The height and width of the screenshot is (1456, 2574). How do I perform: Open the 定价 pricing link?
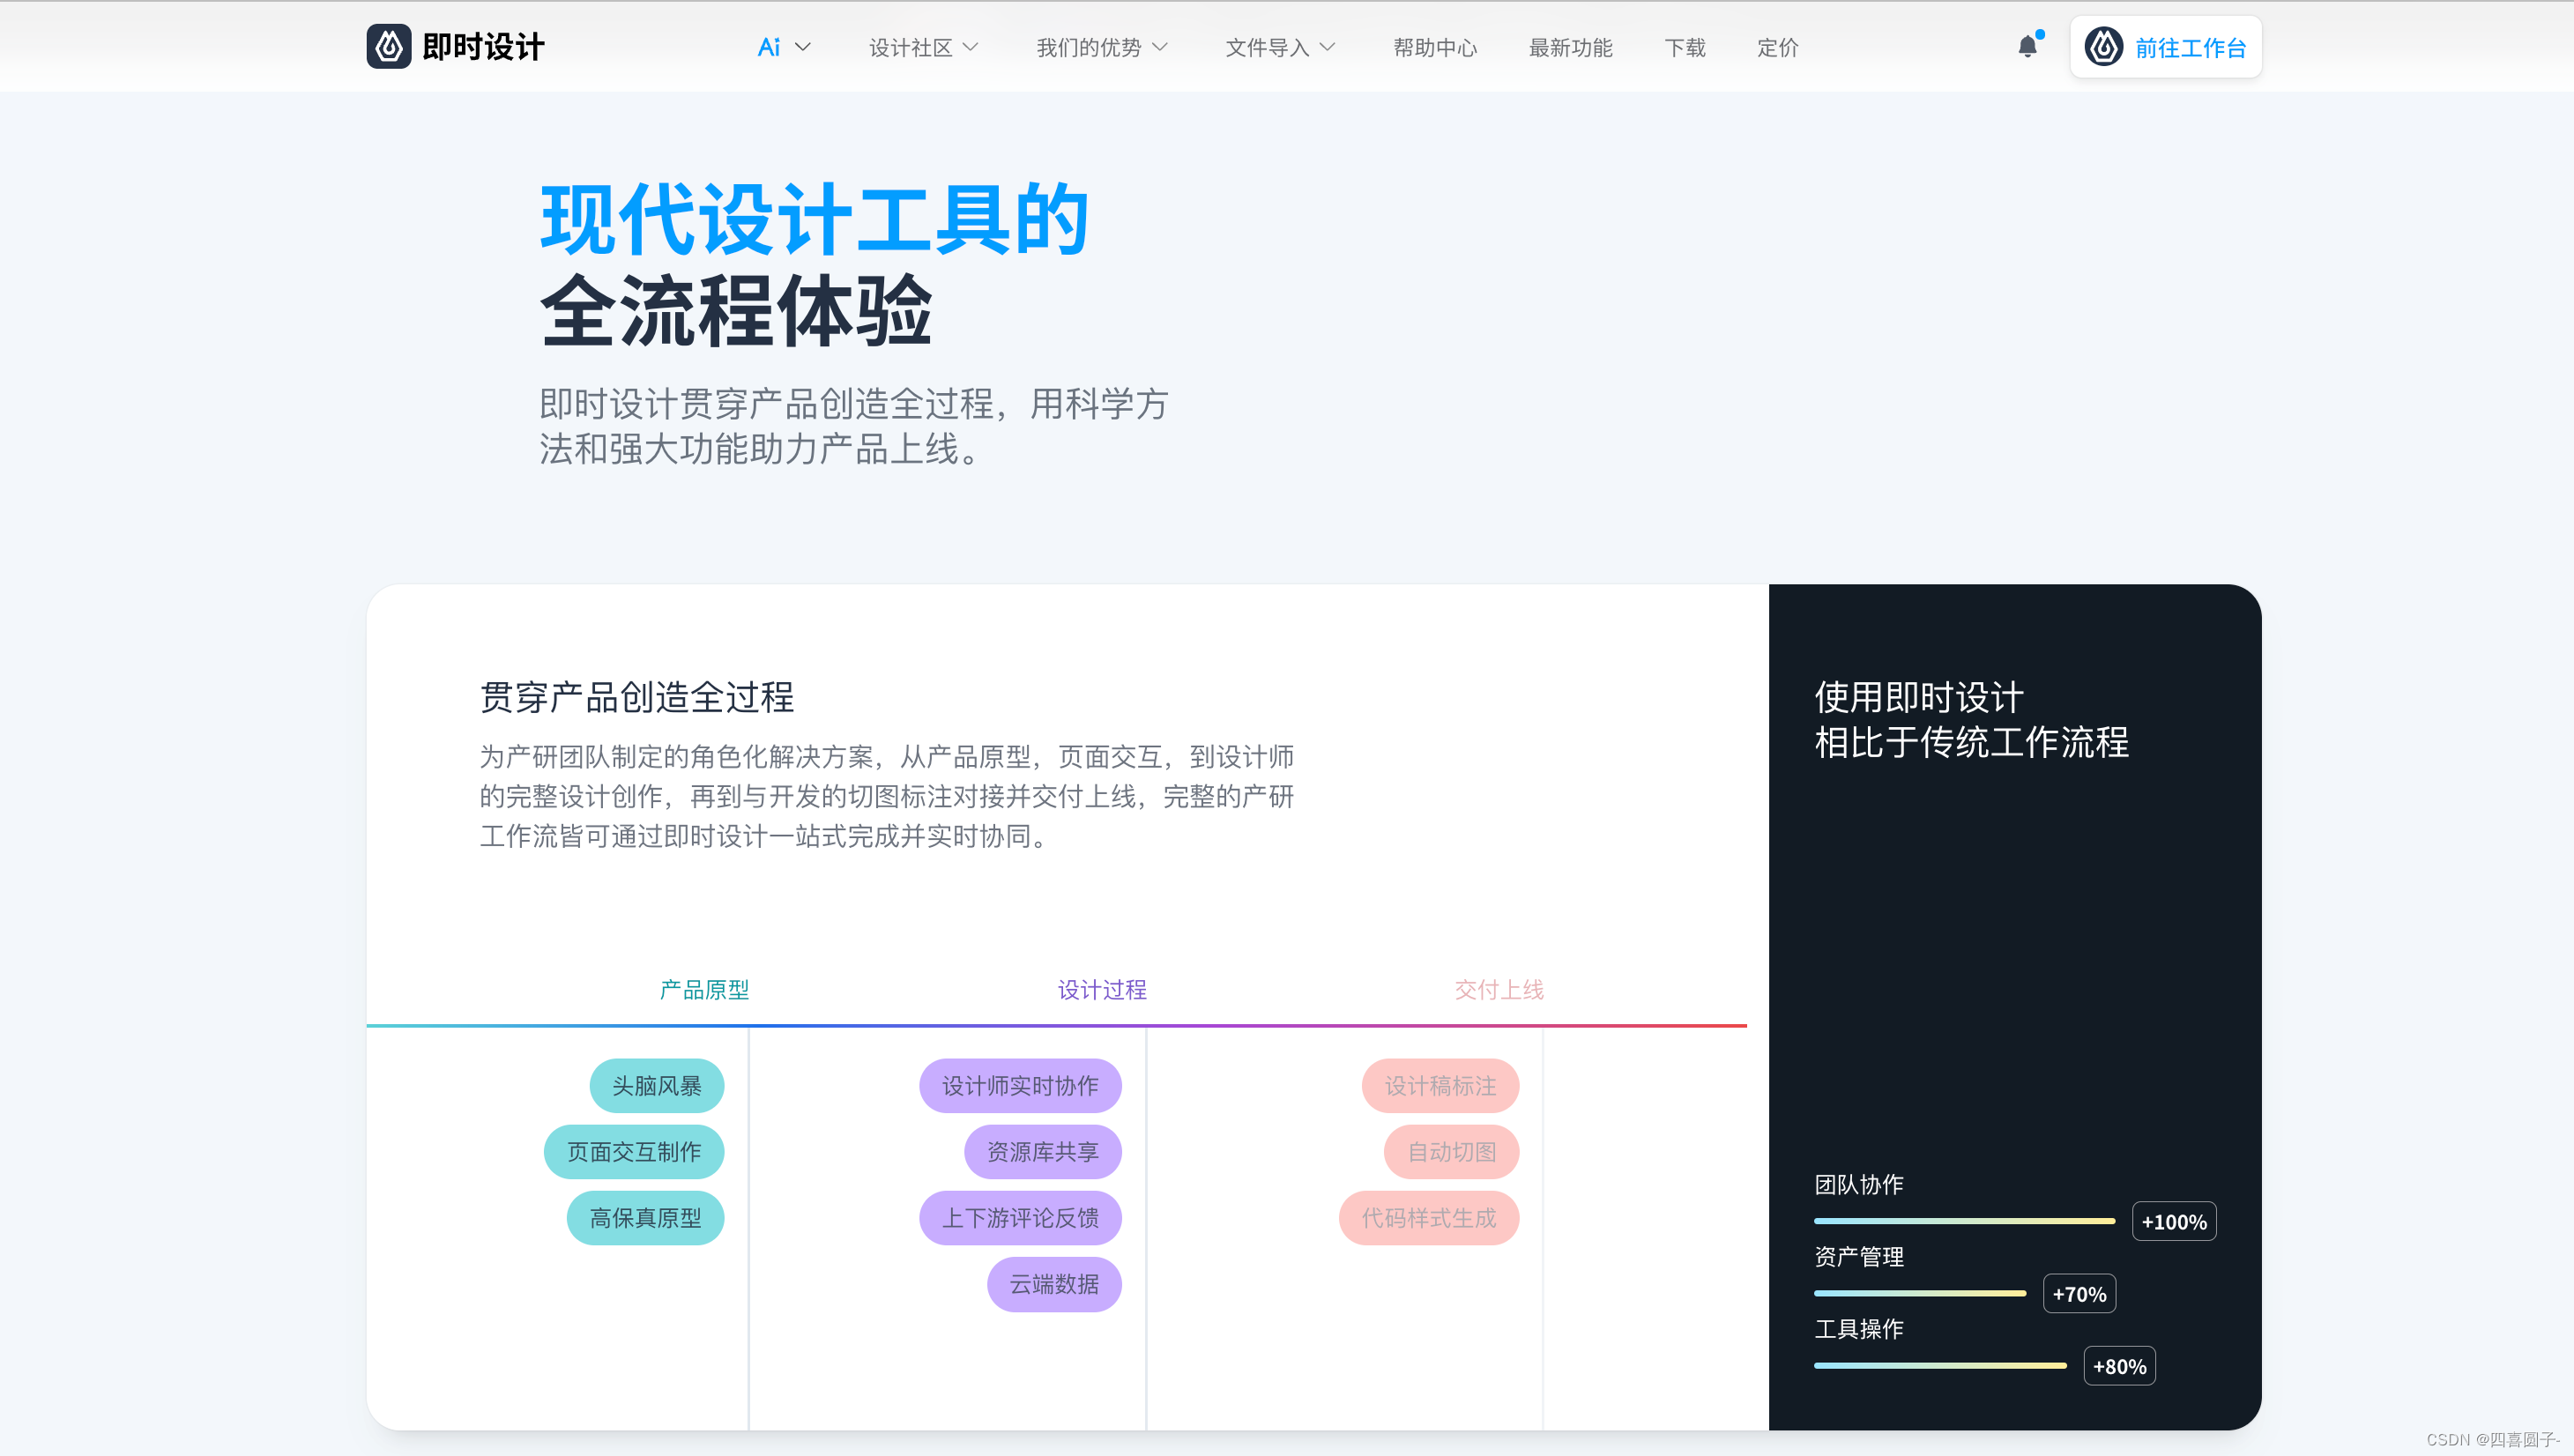[1777, 47]
